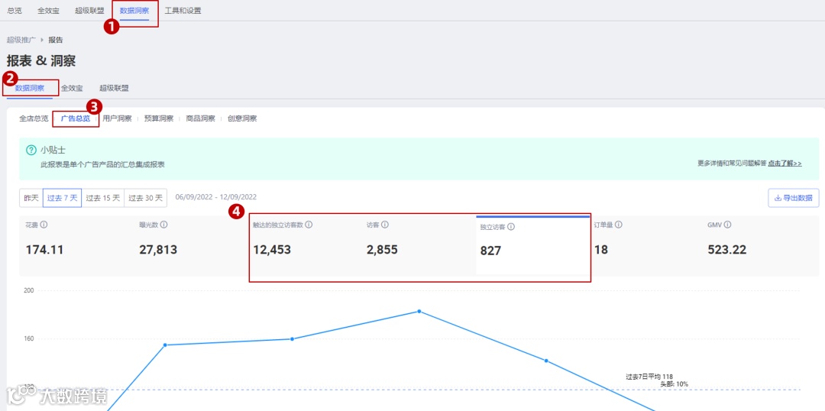This screenshot has width=825, height=411.
Task: Select the 过去 7 天 date range
Action: (x=62, y=198)
